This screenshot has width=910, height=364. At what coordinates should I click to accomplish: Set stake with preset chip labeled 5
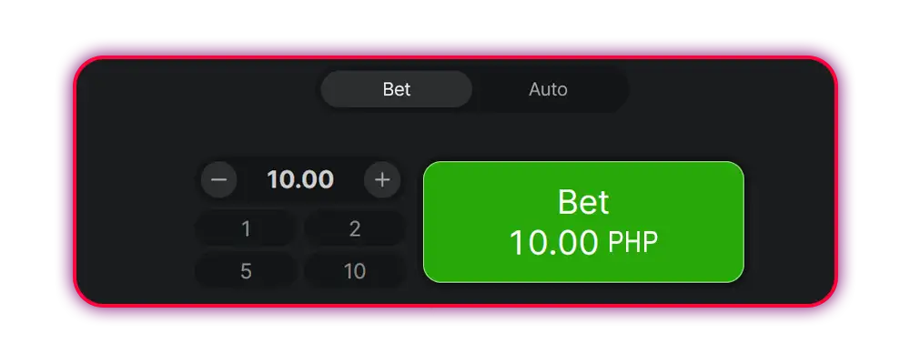[x=246, y=270]
